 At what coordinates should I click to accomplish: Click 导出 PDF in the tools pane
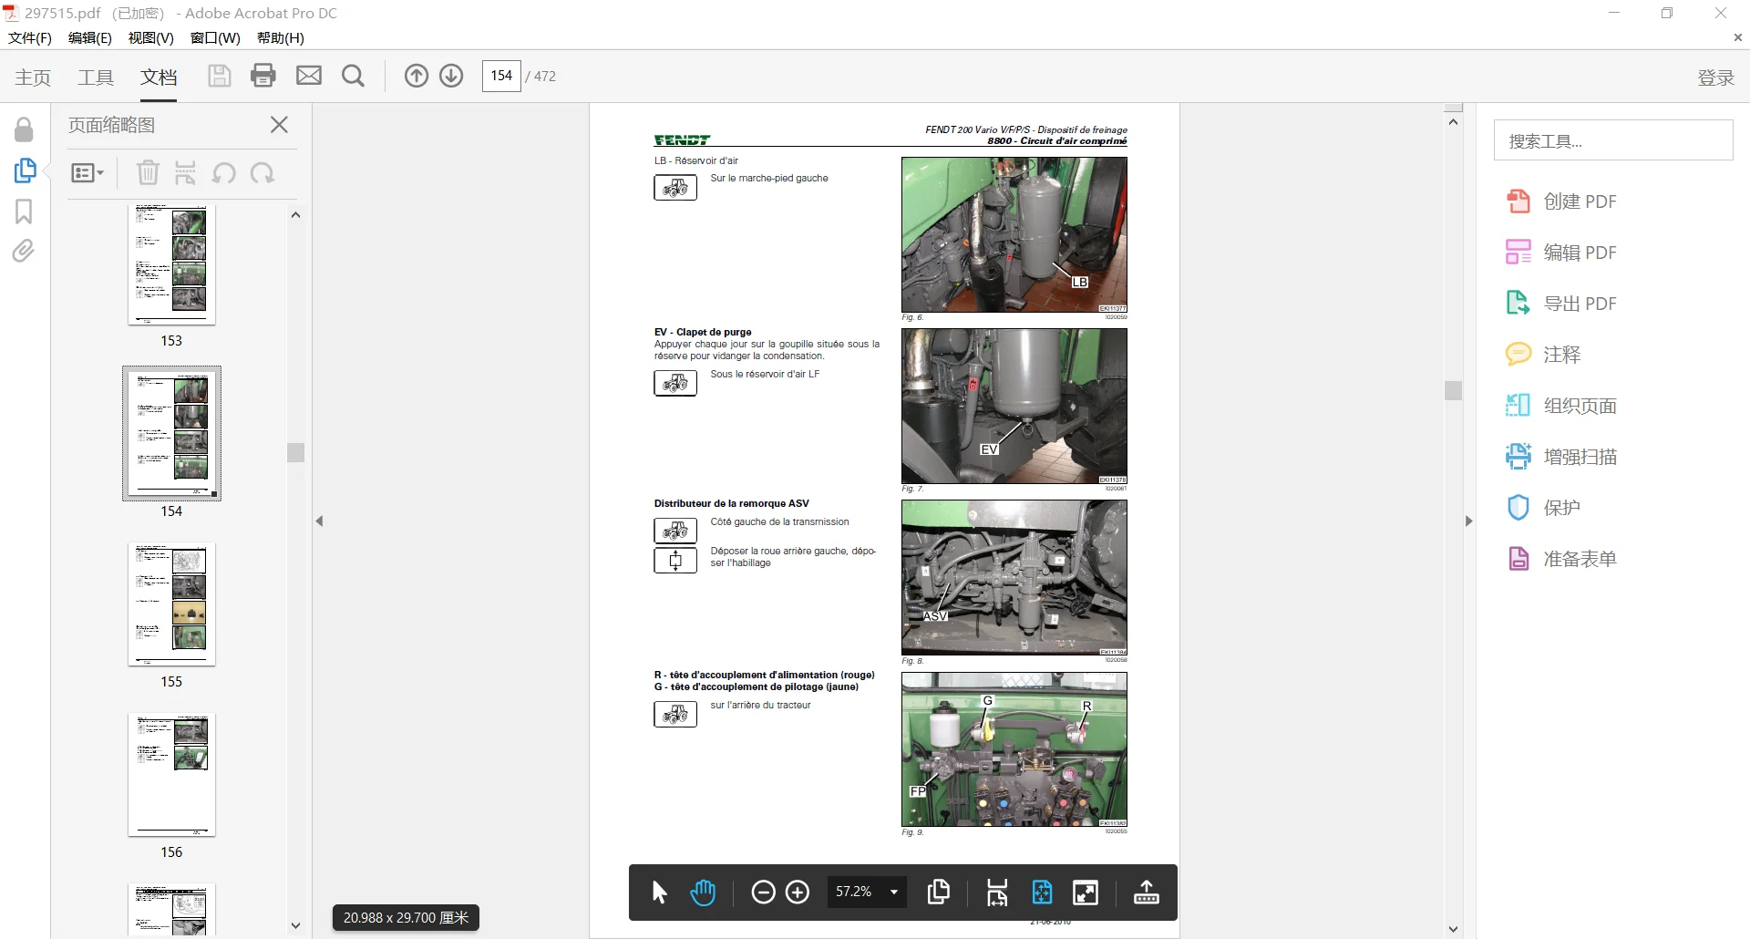point(1580,304)
